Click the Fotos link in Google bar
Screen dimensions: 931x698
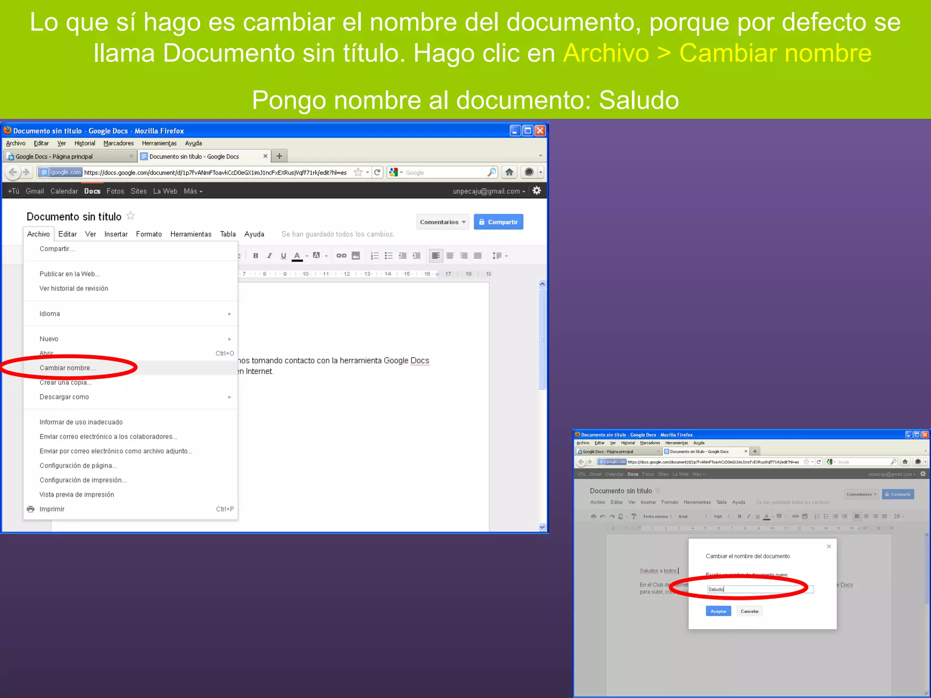[x=115, y=191]
